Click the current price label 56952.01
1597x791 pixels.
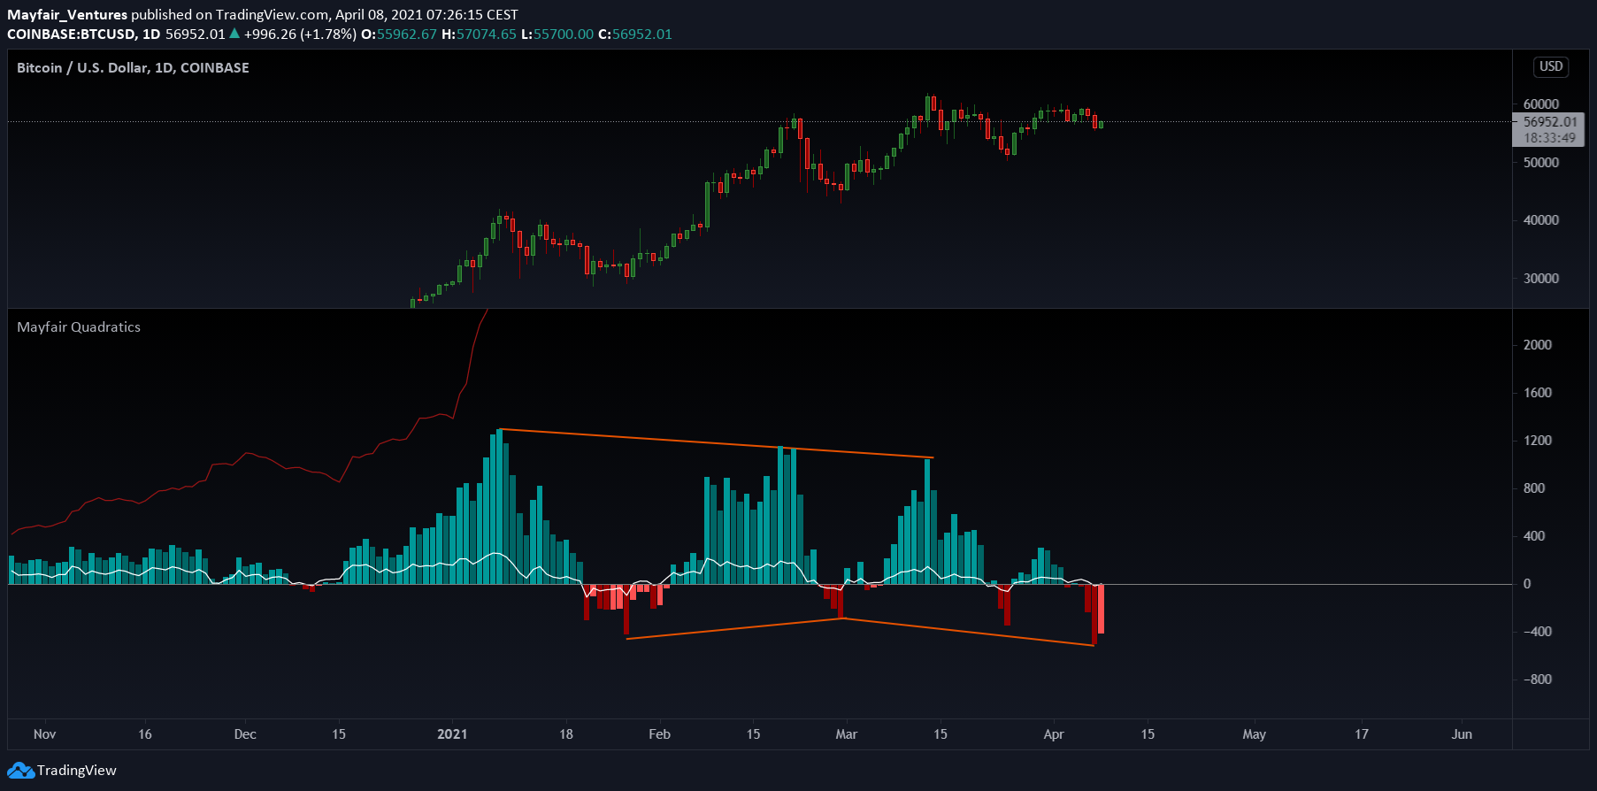[1550, 122]
